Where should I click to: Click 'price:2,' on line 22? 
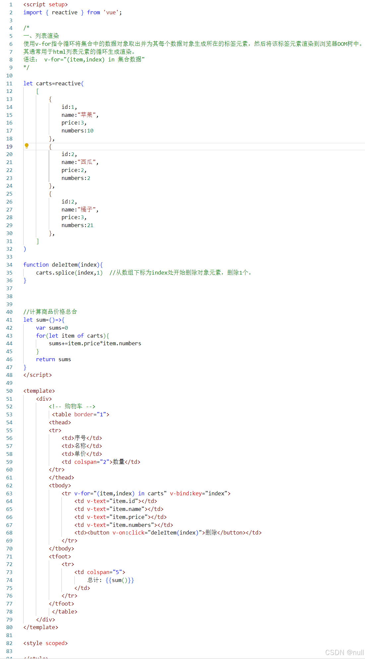(x=74, y=170)
